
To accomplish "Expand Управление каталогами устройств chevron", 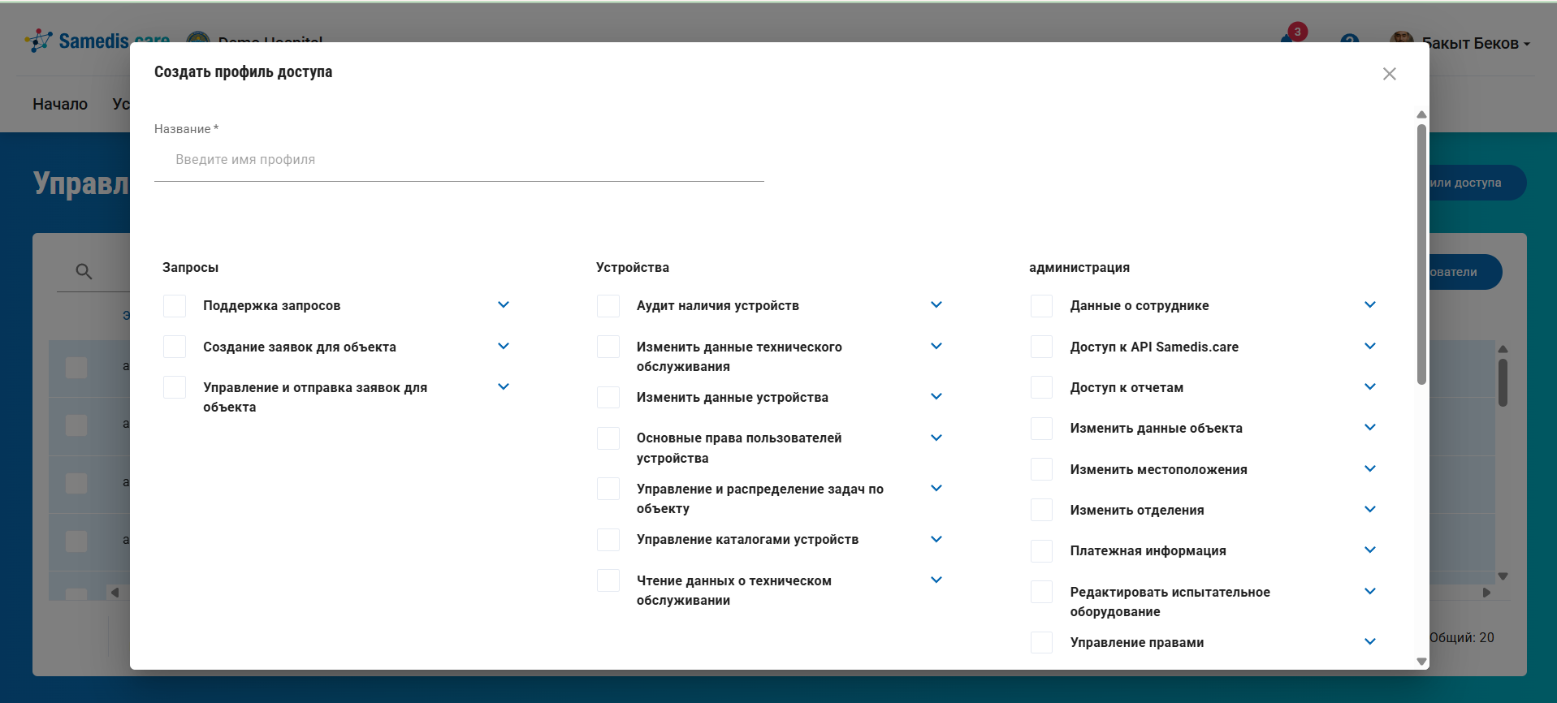I will (x=936, y=539).
